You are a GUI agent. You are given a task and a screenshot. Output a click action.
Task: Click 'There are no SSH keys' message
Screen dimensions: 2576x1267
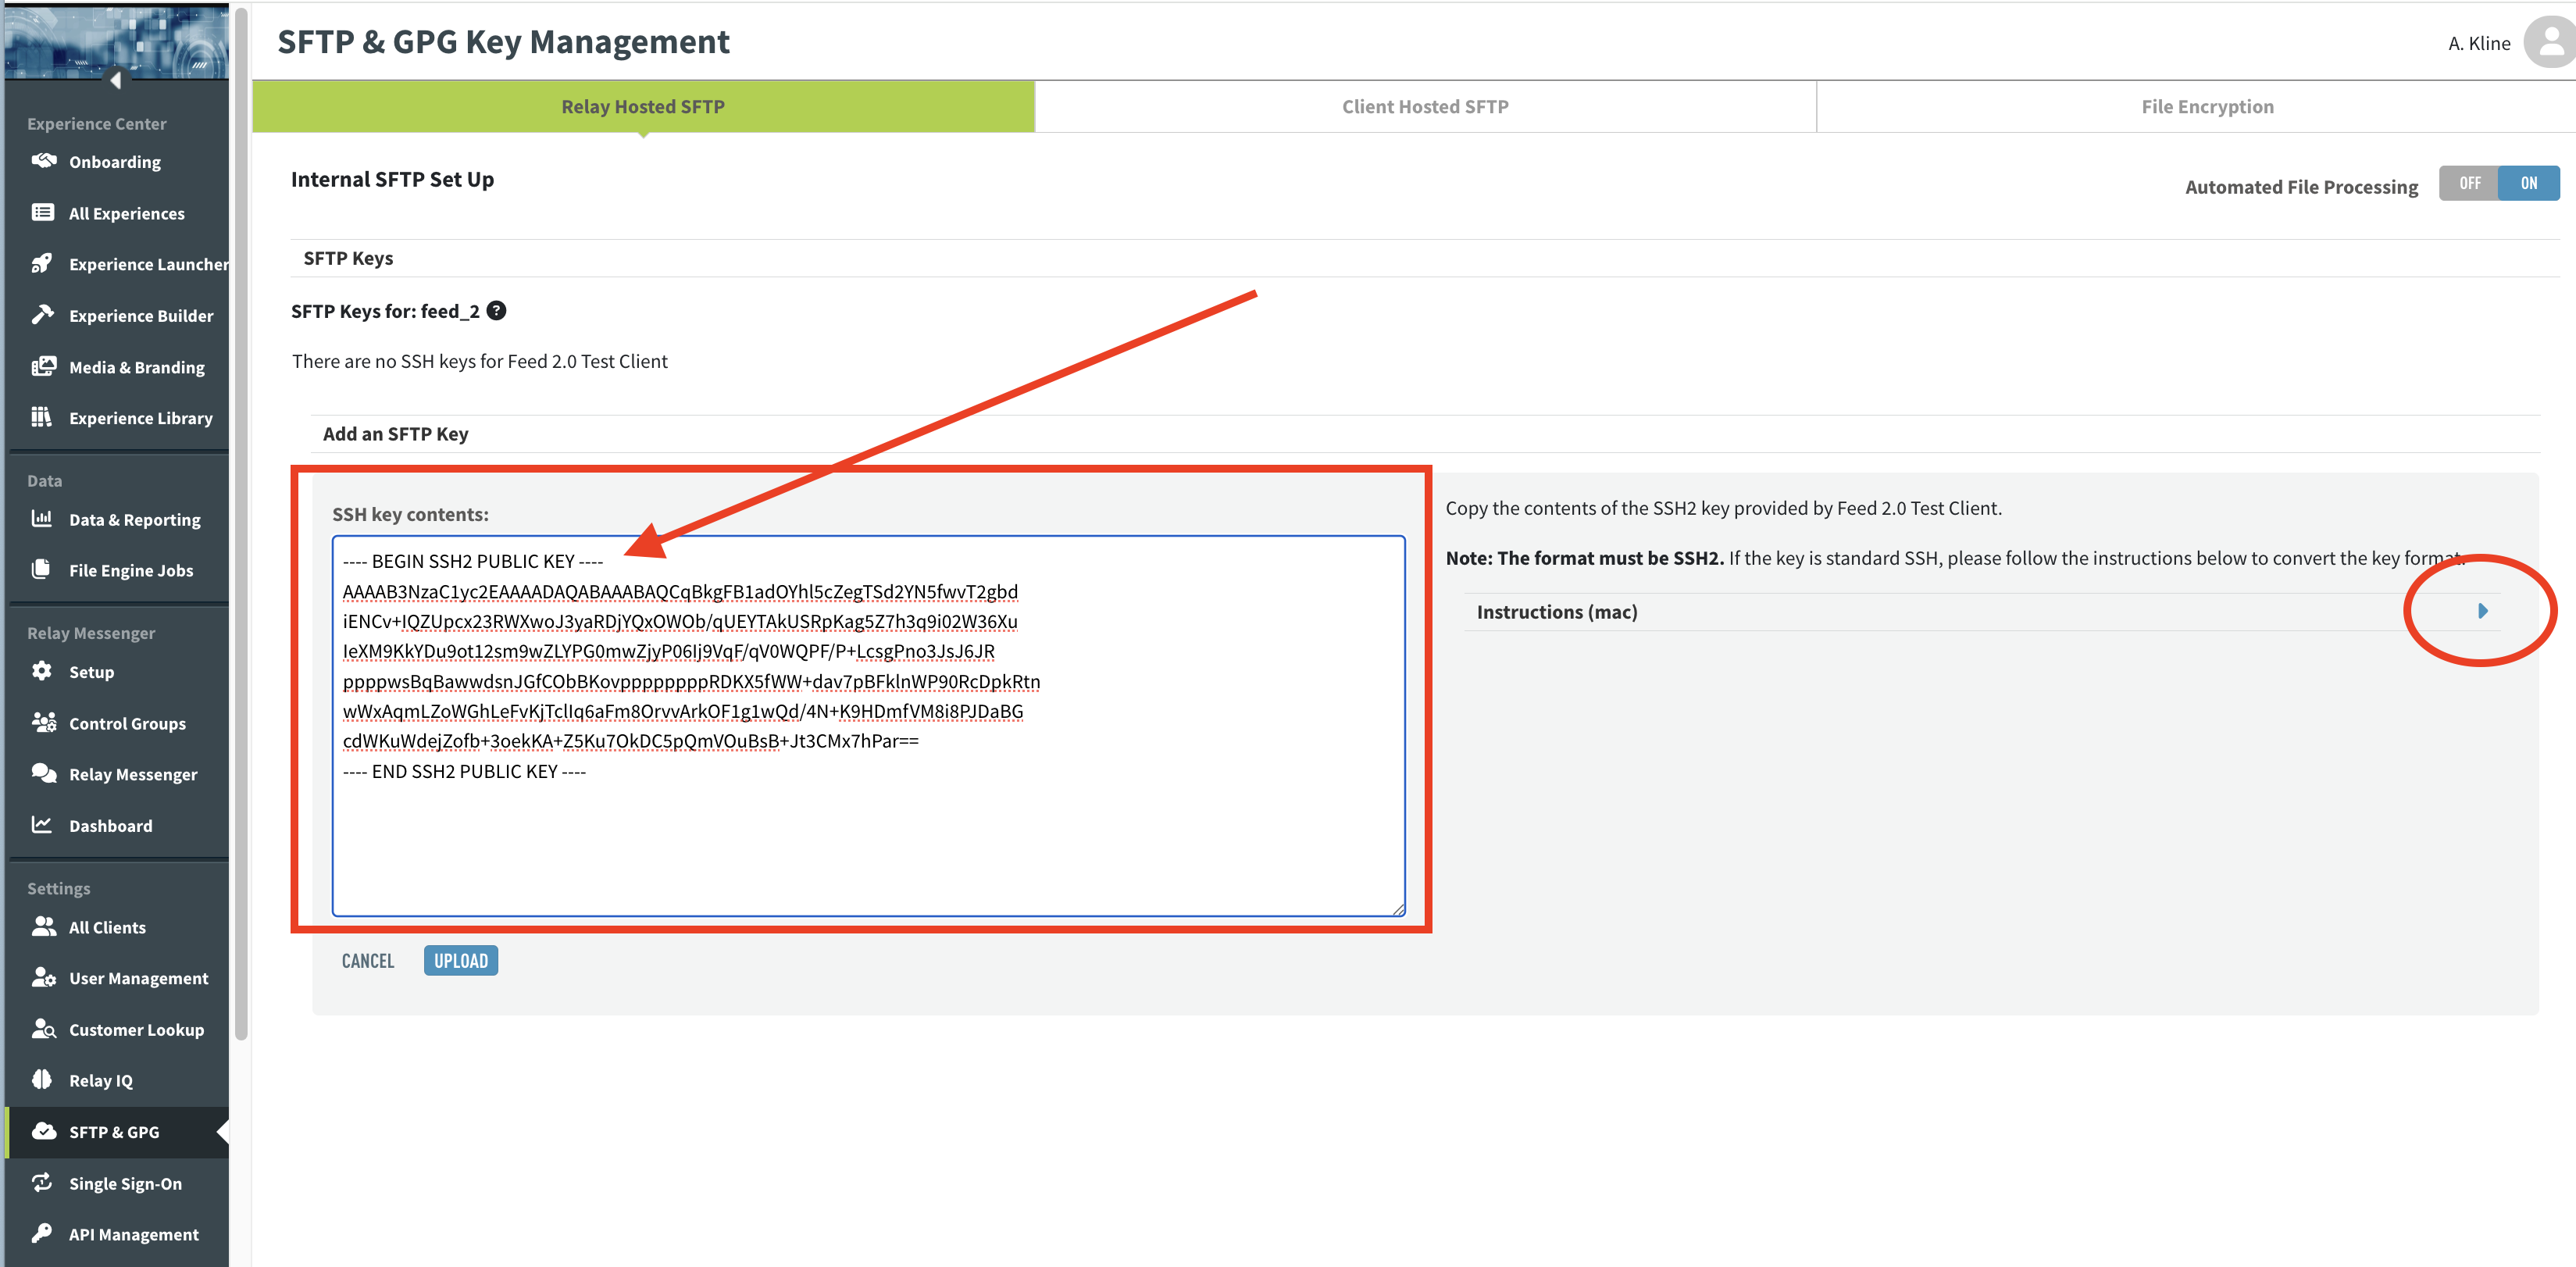pos(480,361)
